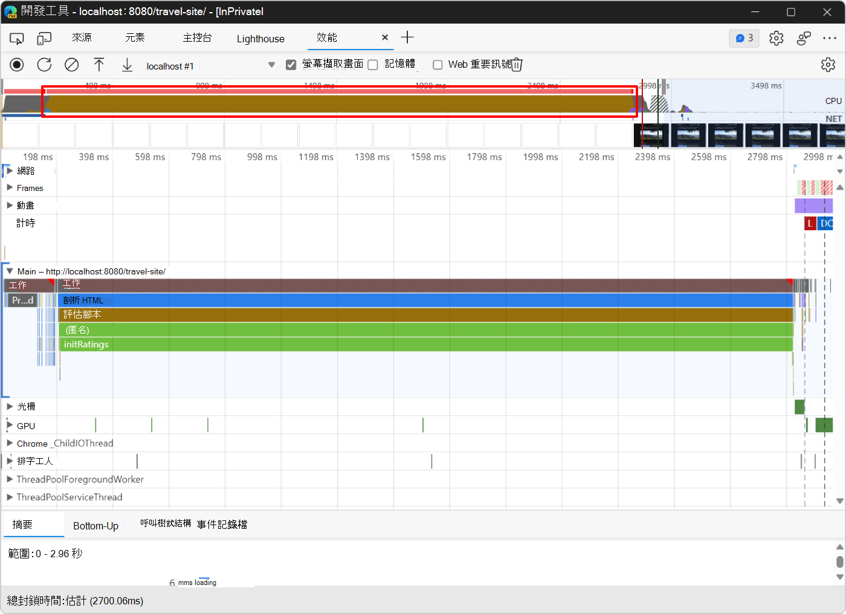Expand the 排字工人 track
The image size is (846, 614).
tap(10, 460)
